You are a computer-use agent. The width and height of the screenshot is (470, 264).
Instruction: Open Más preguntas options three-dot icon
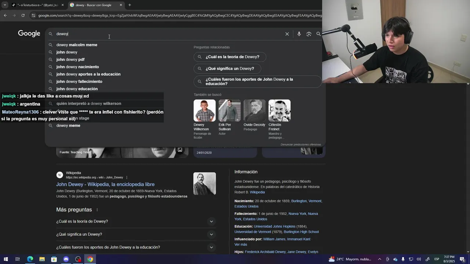click(97, 210)
